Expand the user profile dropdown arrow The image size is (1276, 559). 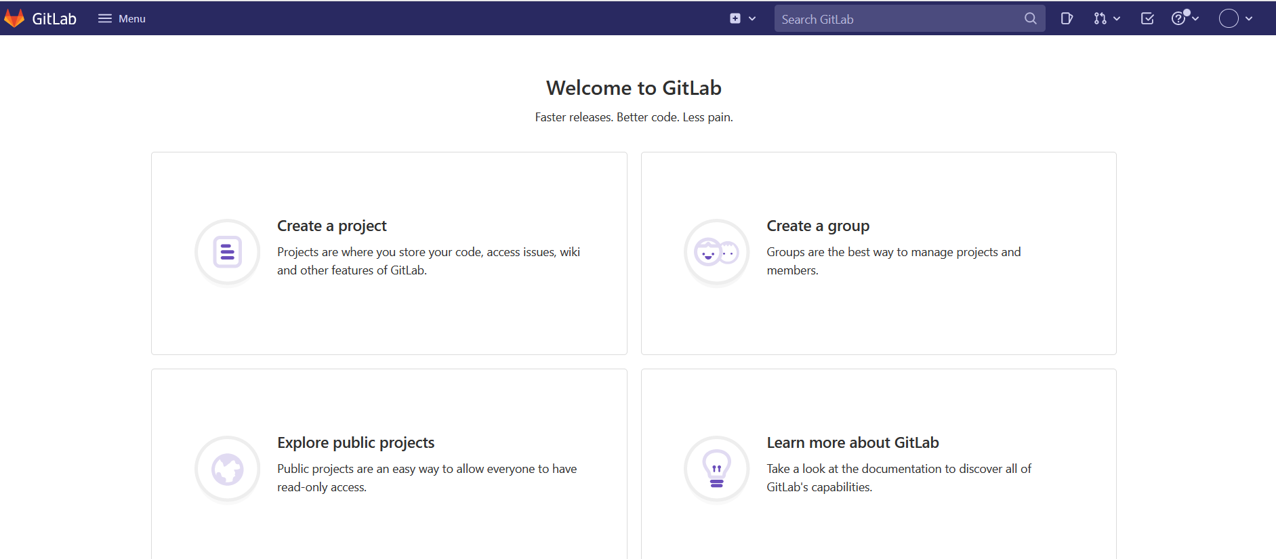click(x=1249, y=19)
